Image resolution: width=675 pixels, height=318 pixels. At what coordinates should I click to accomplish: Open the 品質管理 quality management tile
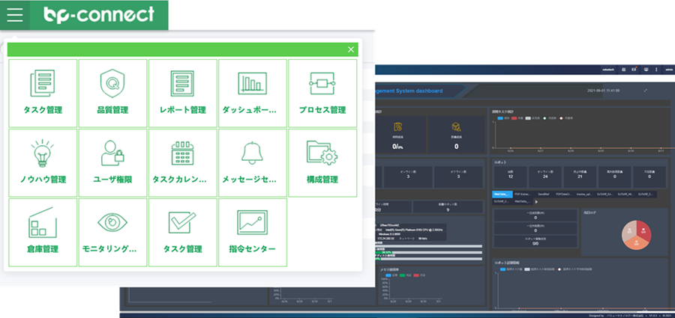coord(112,93)
